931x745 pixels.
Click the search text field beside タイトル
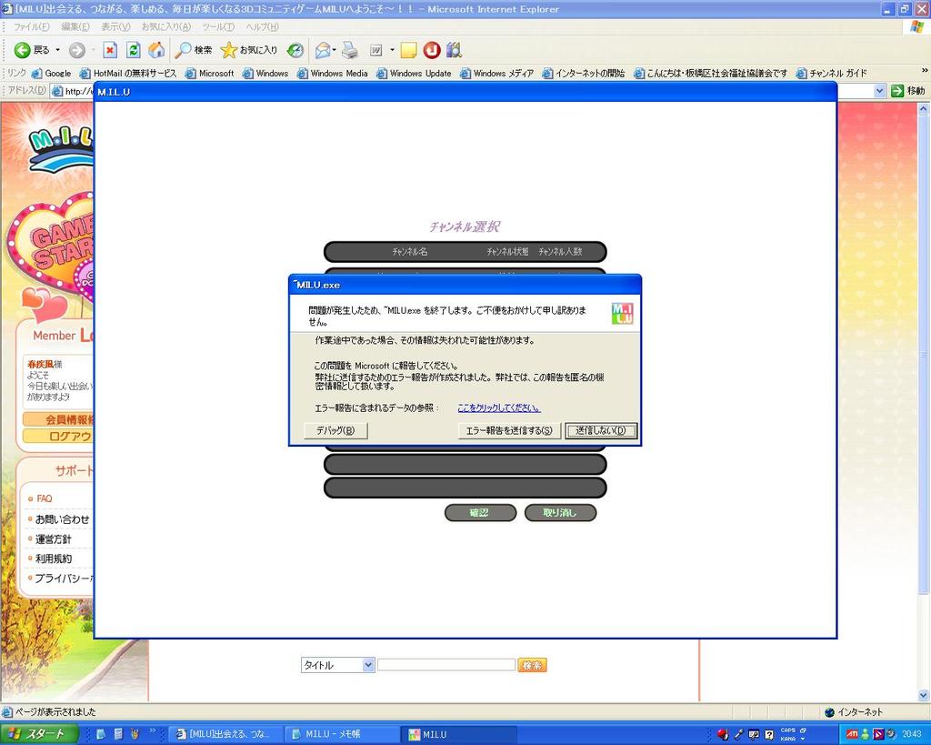click(x=446, y=665)
